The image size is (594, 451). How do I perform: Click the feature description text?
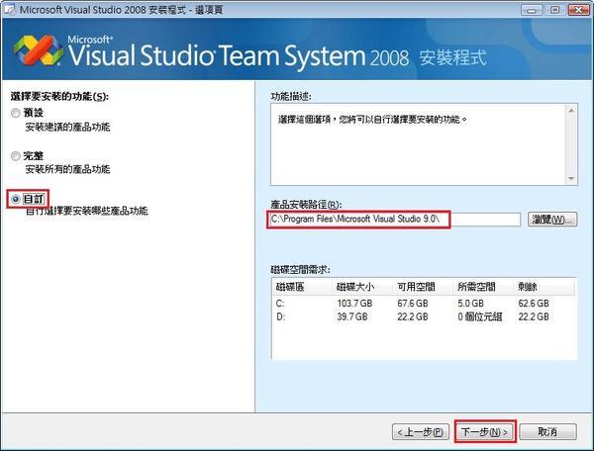tap(372, 120)
